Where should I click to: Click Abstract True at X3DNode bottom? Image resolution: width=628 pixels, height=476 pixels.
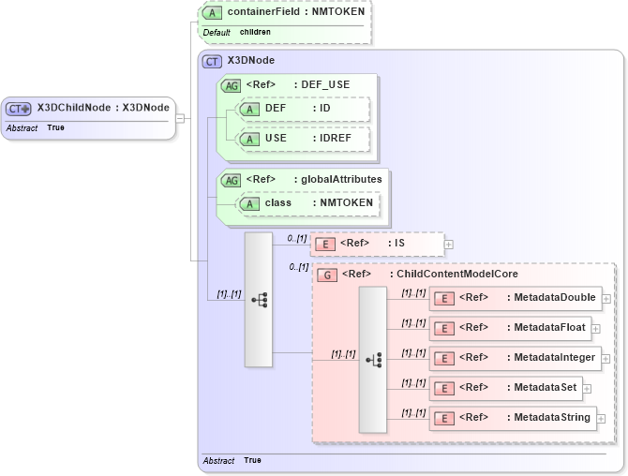(232, 460)
